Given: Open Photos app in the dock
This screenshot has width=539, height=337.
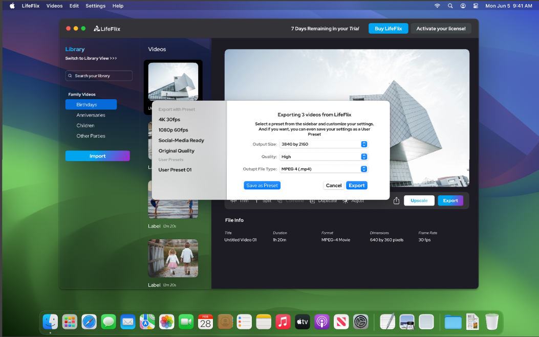Looking at the screenshot, I should pyautogui.click(x=167, y=322).
